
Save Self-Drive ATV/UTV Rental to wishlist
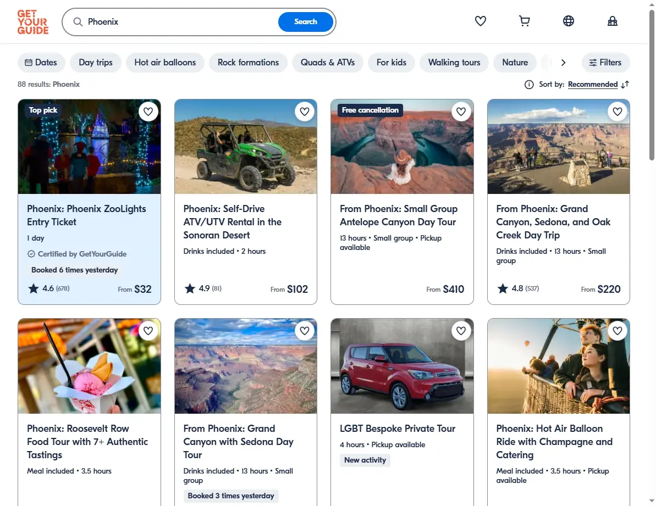coord(305,112)
